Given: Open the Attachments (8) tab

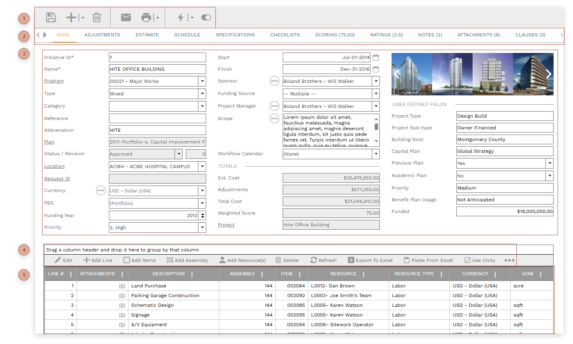Looking at the screenshot, I should 479,35.
